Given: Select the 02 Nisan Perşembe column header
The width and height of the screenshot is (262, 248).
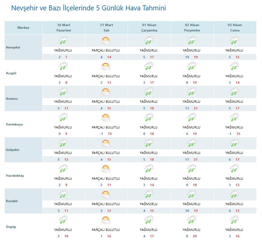Looking at the screenshot, I should tap(192, 27).
